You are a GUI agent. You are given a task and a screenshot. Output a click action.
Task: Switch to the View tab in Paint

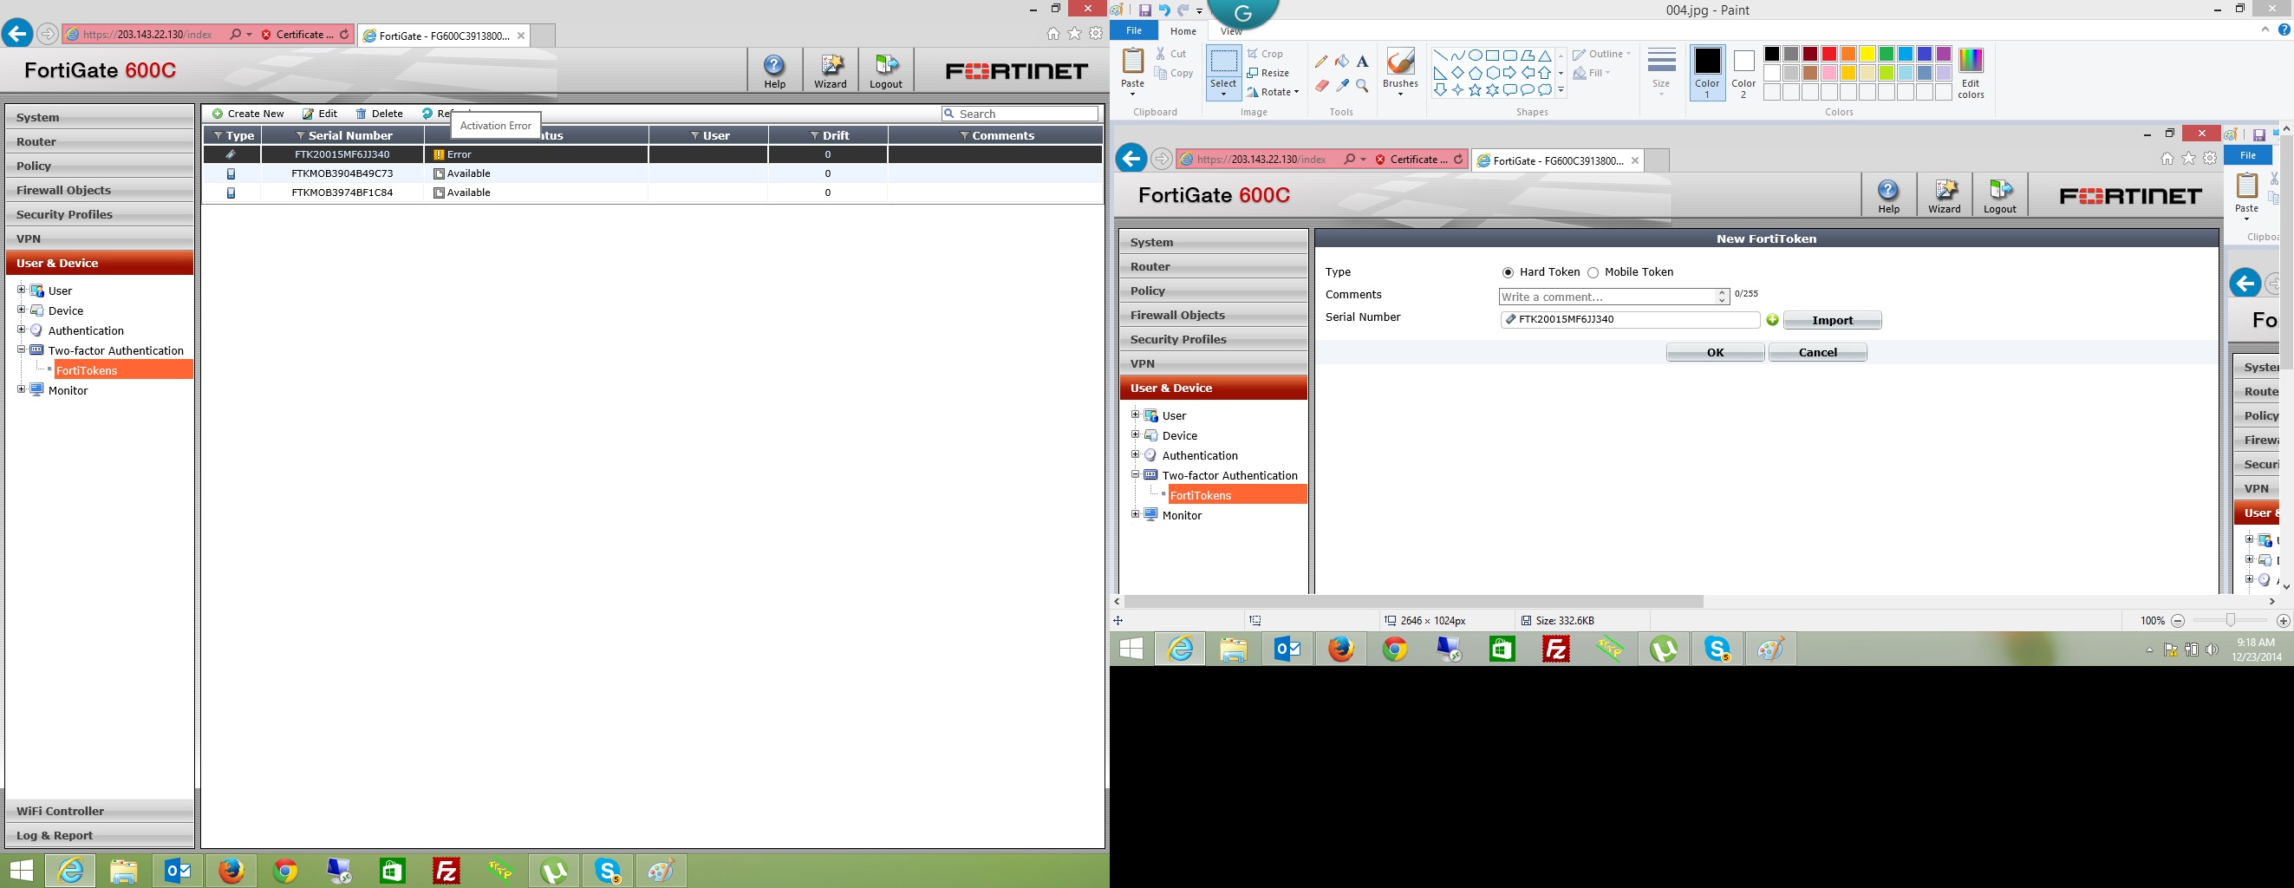click(1231, 31)
